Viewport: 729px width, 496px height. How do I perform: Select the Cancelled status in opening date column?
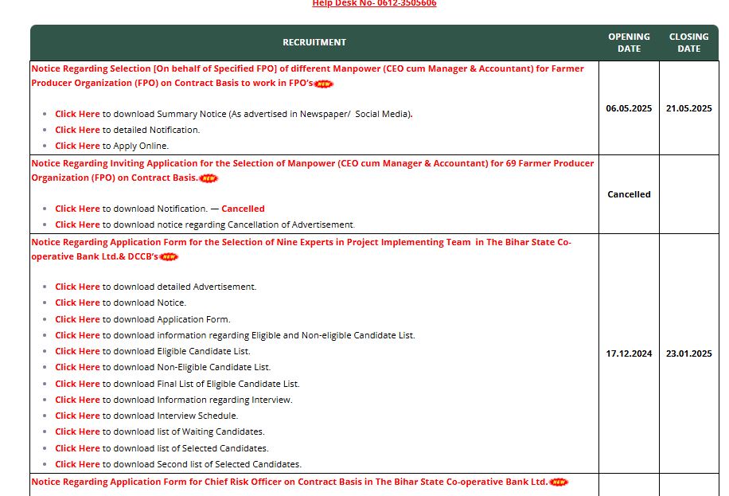click(x=629, y=194)
